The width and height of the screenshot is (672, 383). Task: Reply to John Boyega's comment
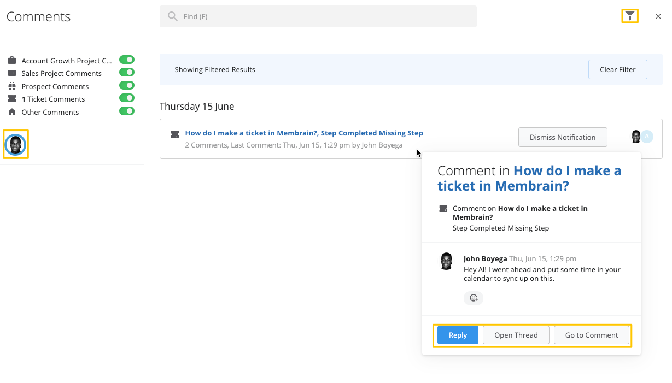tap(458, 335)
